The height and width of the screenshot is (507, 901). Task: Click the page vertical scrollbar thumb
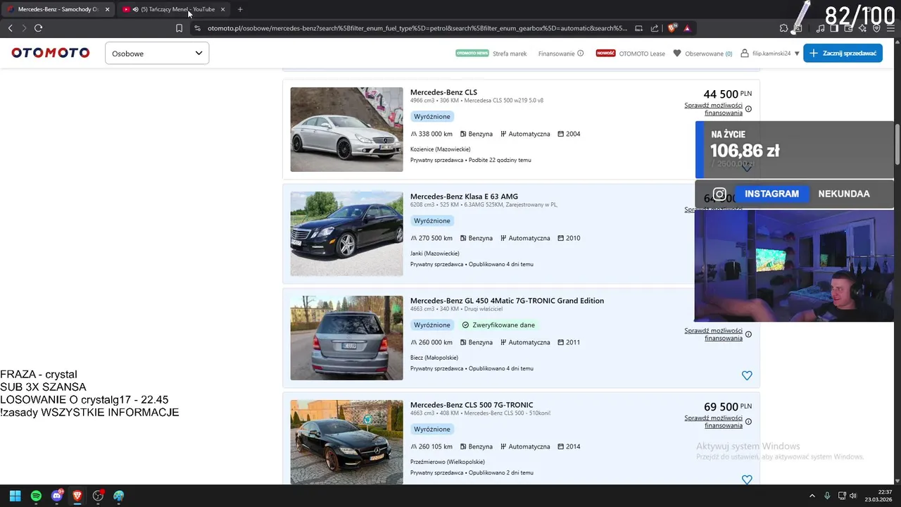pyautogui.click(x=897, y=144)
